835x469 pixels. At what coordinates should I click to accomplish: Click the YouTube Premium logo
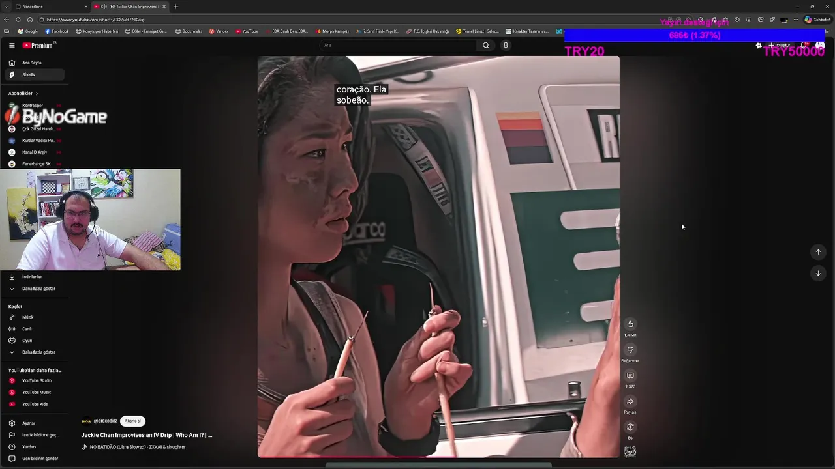38,45
